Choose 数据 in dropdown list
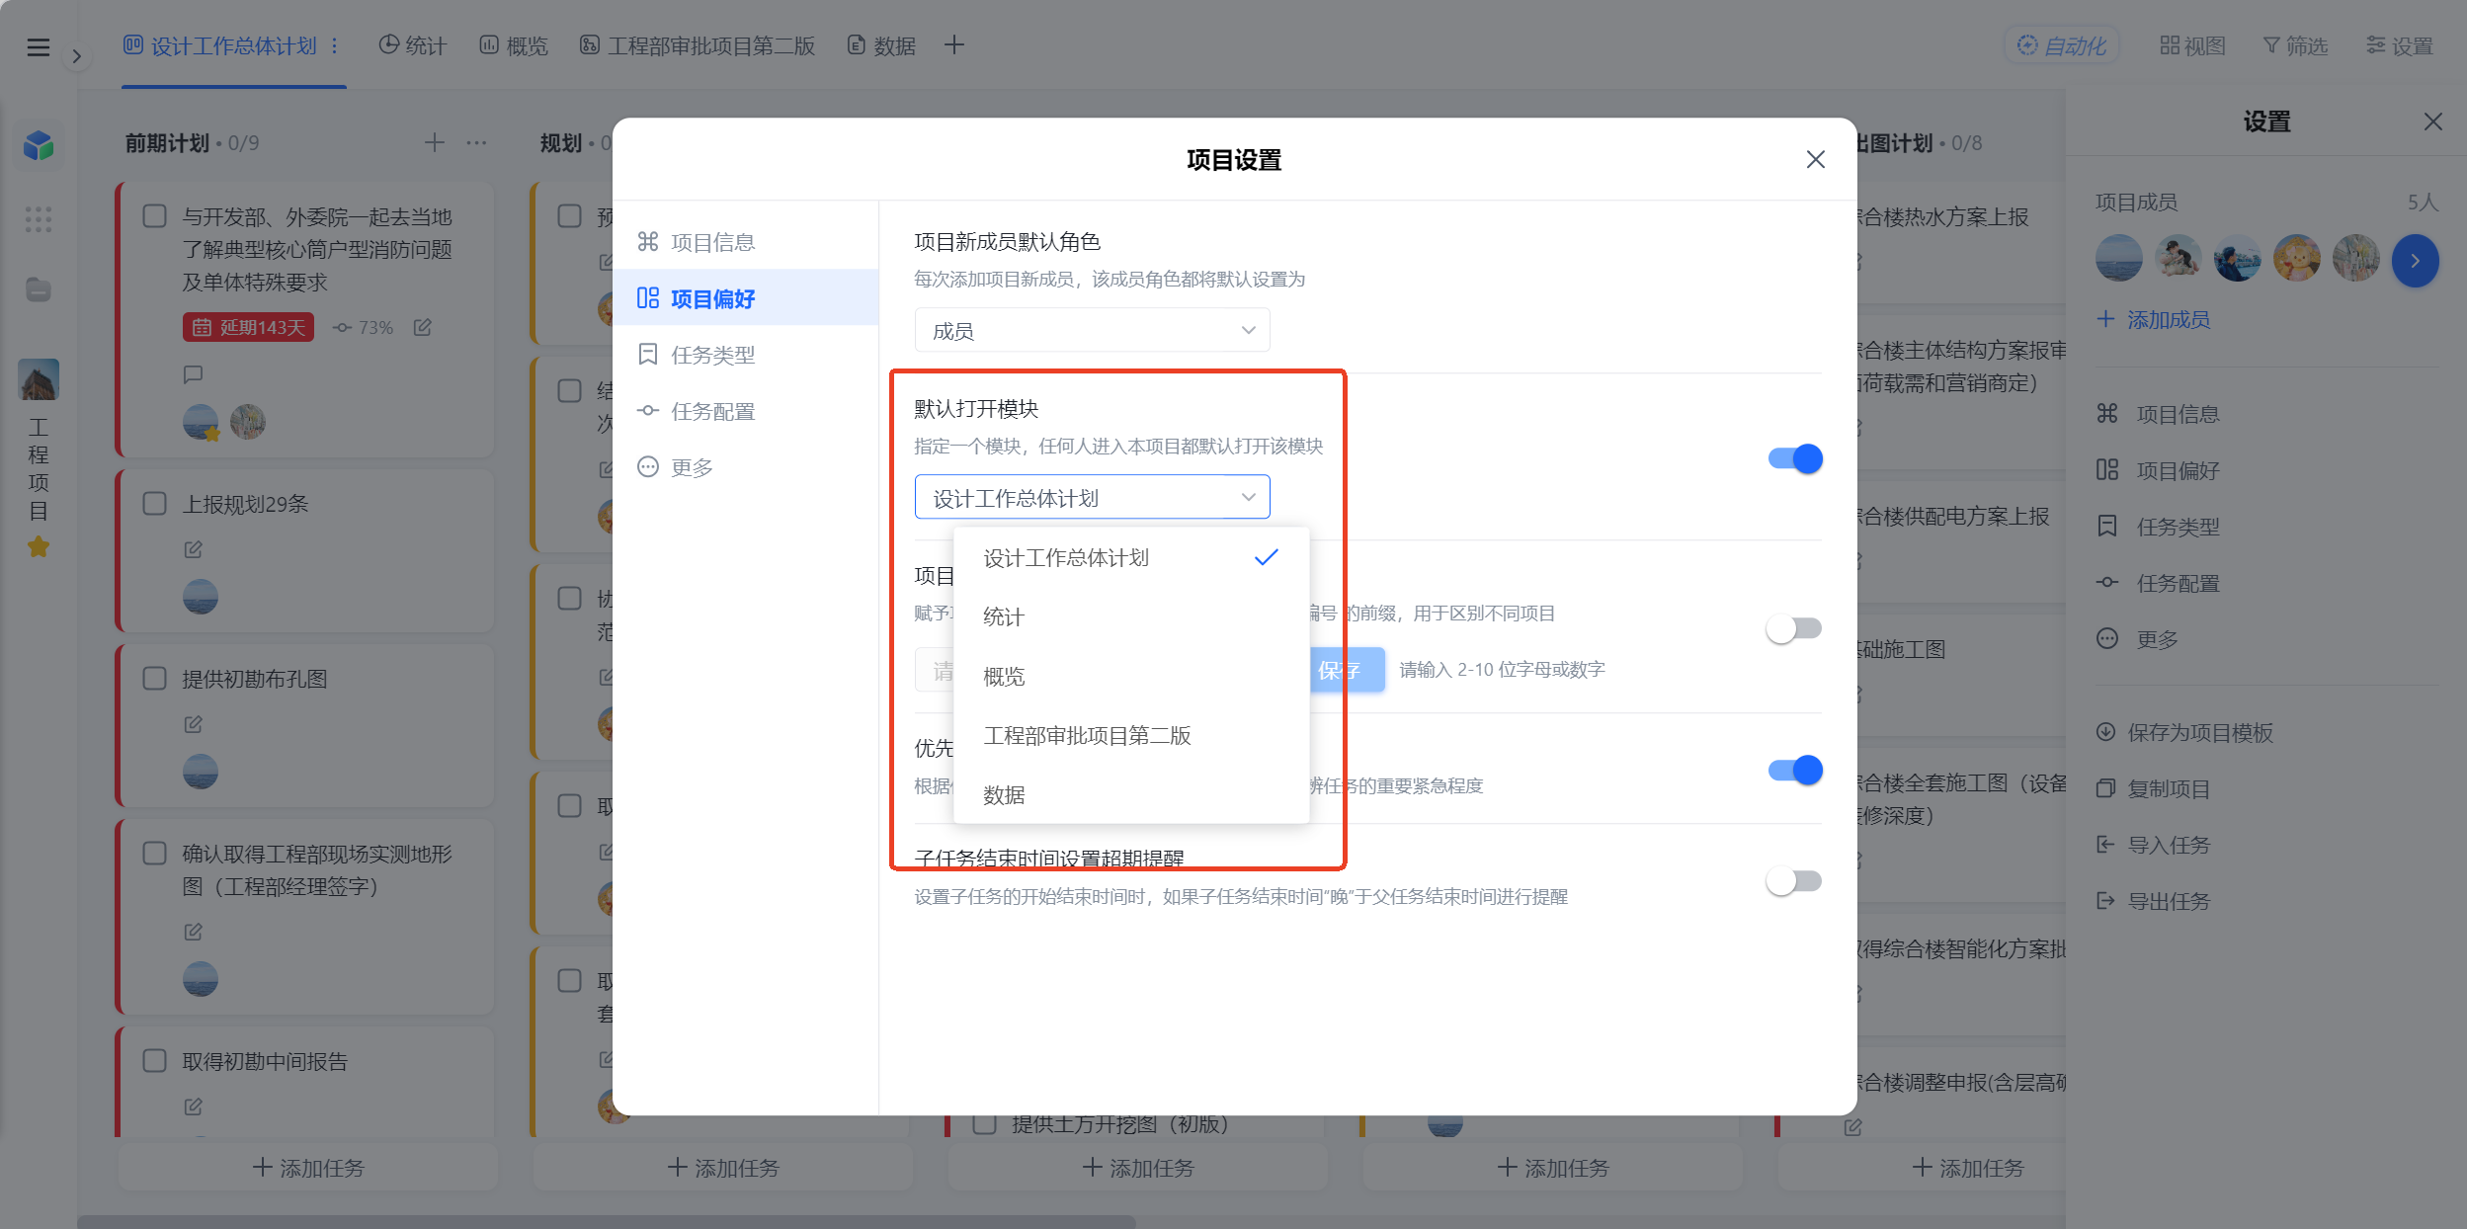Viewport: 2467px width, 1229px height. pyautogui.click(x=1131, y=794)
